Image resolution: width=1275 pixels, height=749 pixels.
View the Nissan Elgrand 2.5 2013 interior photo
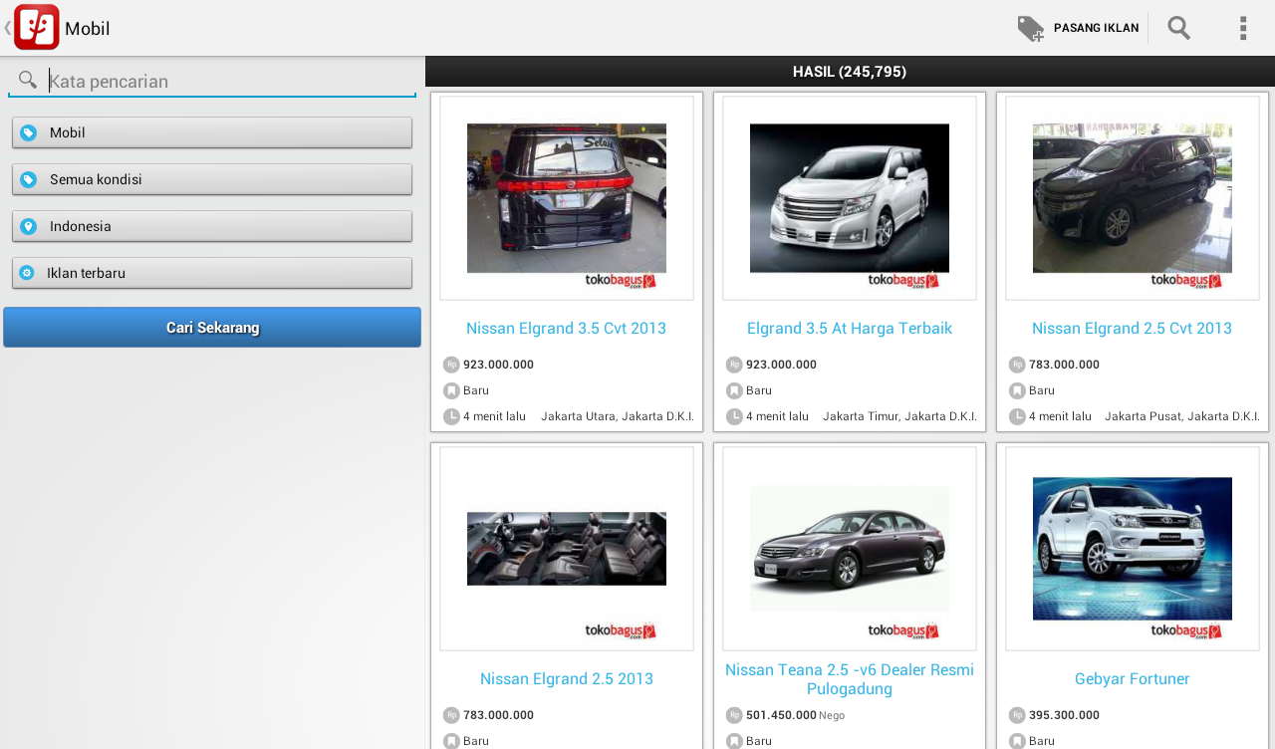tap(567, 549)
